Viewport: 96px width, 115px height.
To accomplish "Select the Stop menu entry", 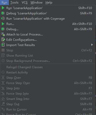I will 47,50.
